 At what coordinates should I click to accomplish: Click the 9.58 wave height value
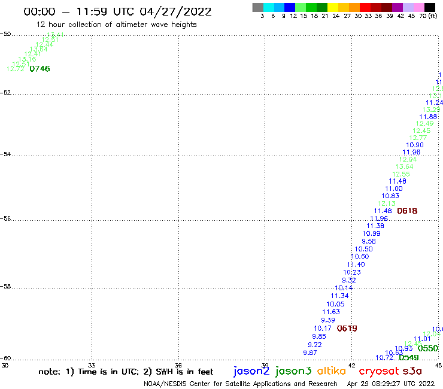[x=369, y=241]
